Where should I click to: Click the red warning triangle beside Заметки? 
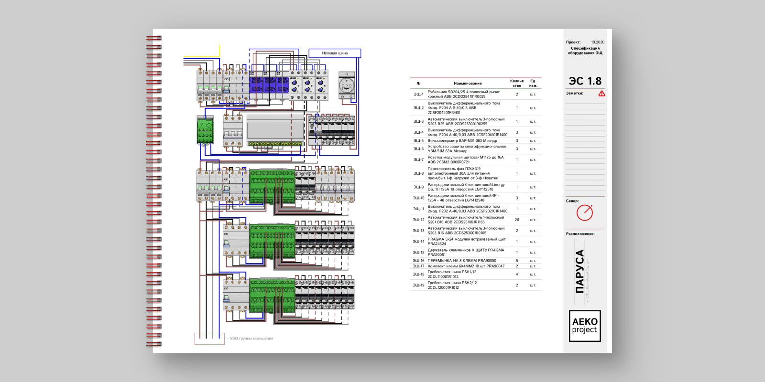pyautogui.click(x=601, y=94)
